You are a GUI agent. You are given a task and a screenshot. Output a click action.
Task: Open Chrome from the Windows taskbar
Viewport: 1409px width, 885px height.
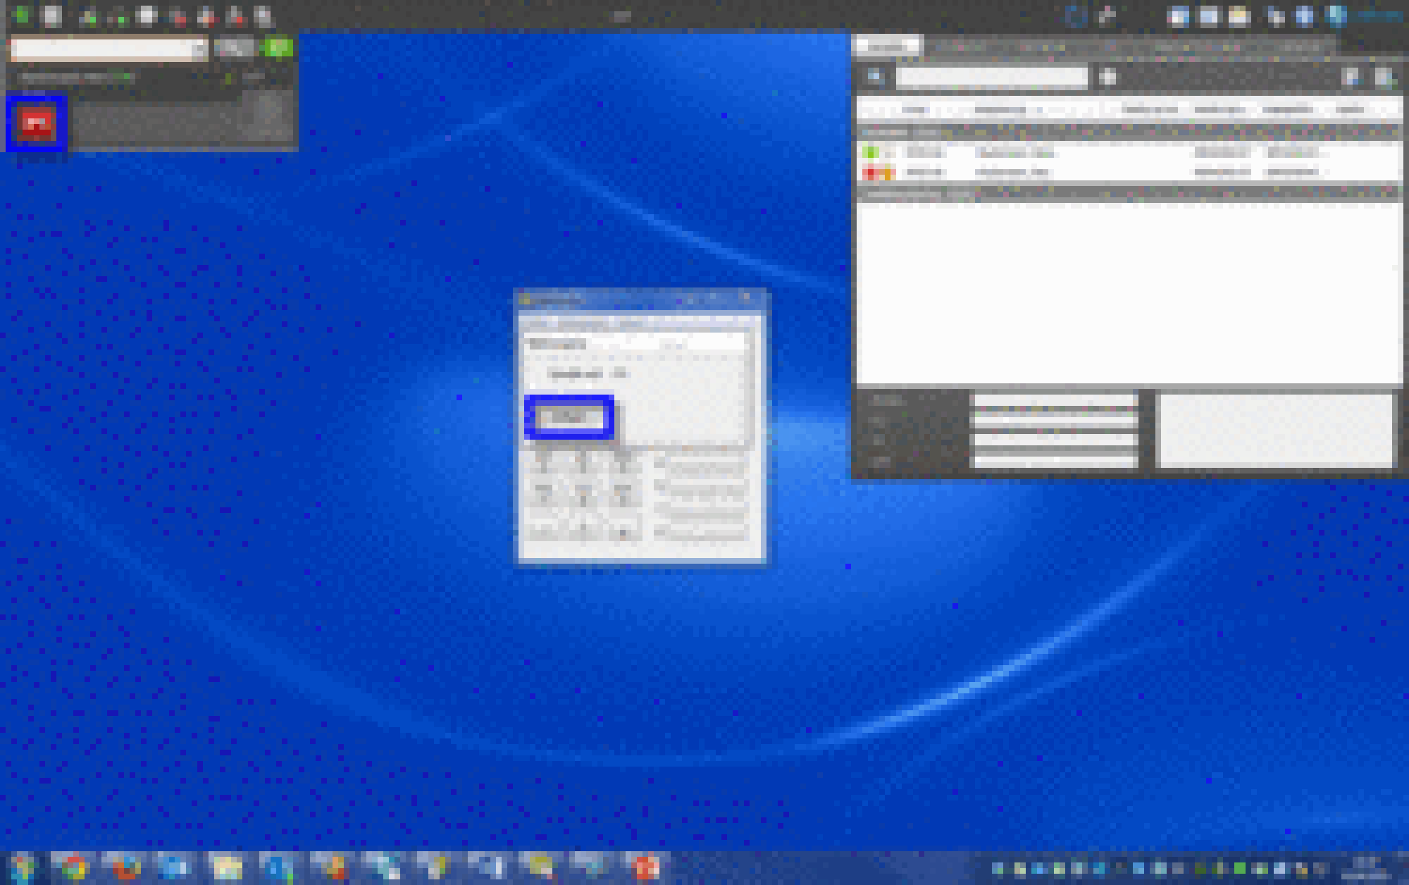tap(73, 867)
